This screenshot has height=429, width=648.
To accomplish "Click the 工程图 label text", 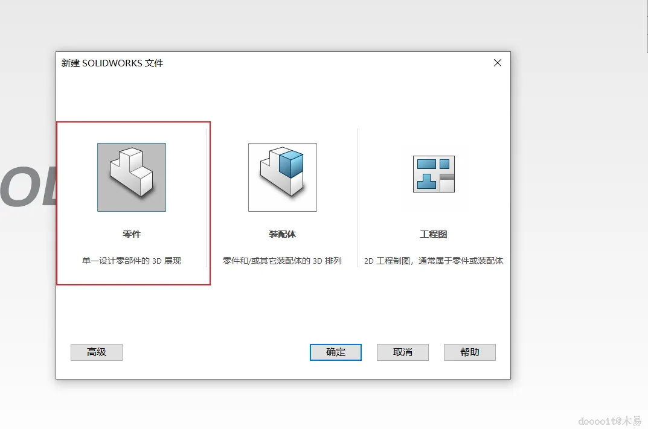I will coord(434,234).
